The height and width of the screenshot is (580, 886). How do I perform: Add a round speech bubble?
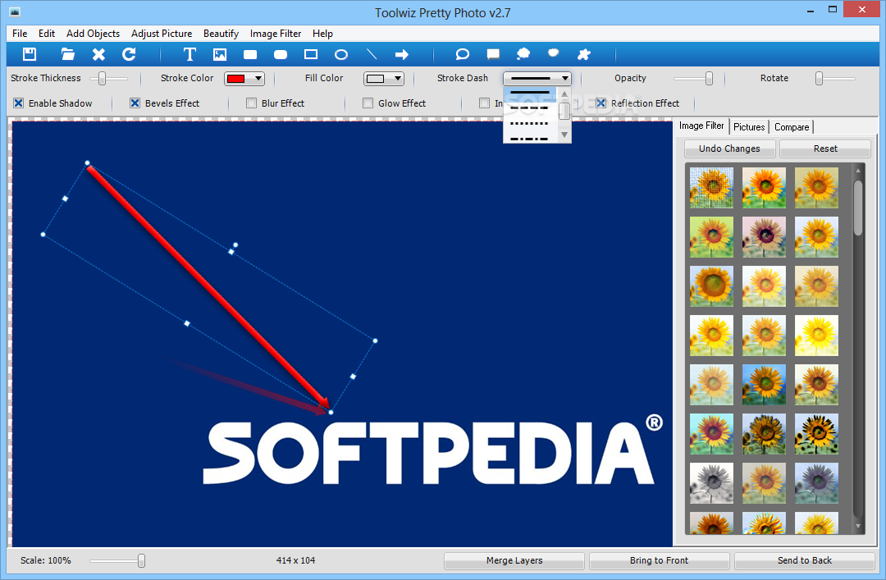pyautogui.click(x=462, y=54)
